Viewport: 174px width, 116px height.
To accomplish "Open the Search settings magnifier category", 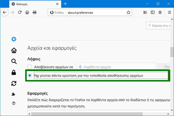I will (x=14, y=61).
